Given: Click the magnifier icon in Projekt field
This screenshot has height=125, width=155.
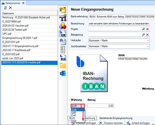Looking at the screenshot, I should pos(143,29).
